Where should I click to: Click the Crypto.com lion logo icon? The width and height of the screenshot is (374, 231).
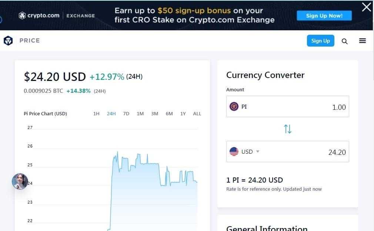tap(8, 41)
